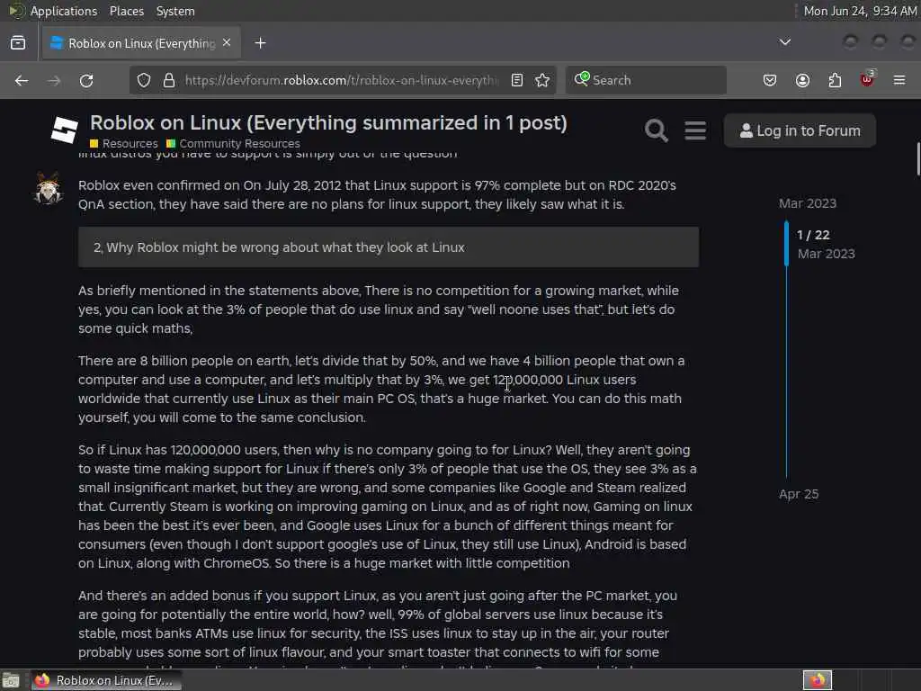
Task: Select Roblox on Linux taskbar window button
Action: [x=106, y=680]
